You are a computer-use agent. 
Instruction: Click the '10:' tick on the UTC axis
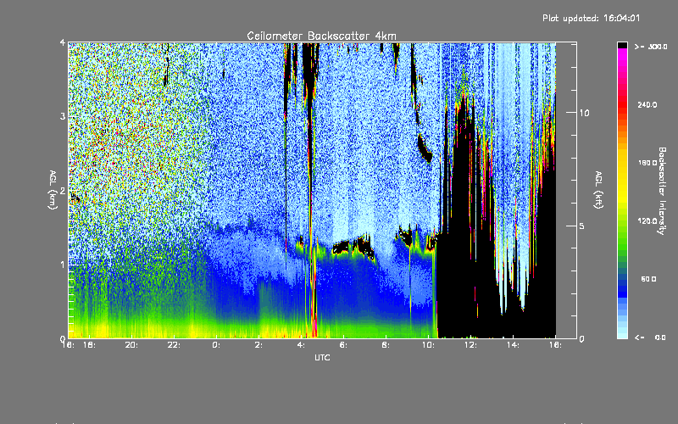tap(429, 345)
